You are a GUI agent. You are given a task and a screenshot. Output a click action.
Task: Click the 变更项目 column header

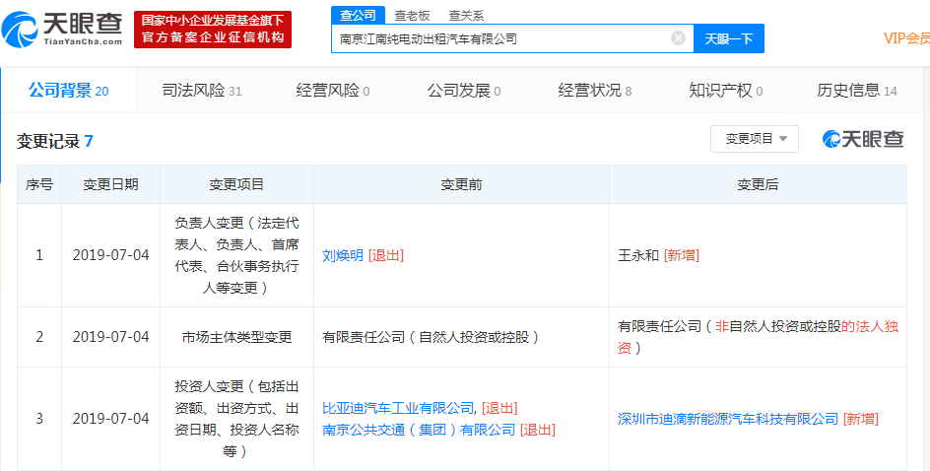click(236, 184)
